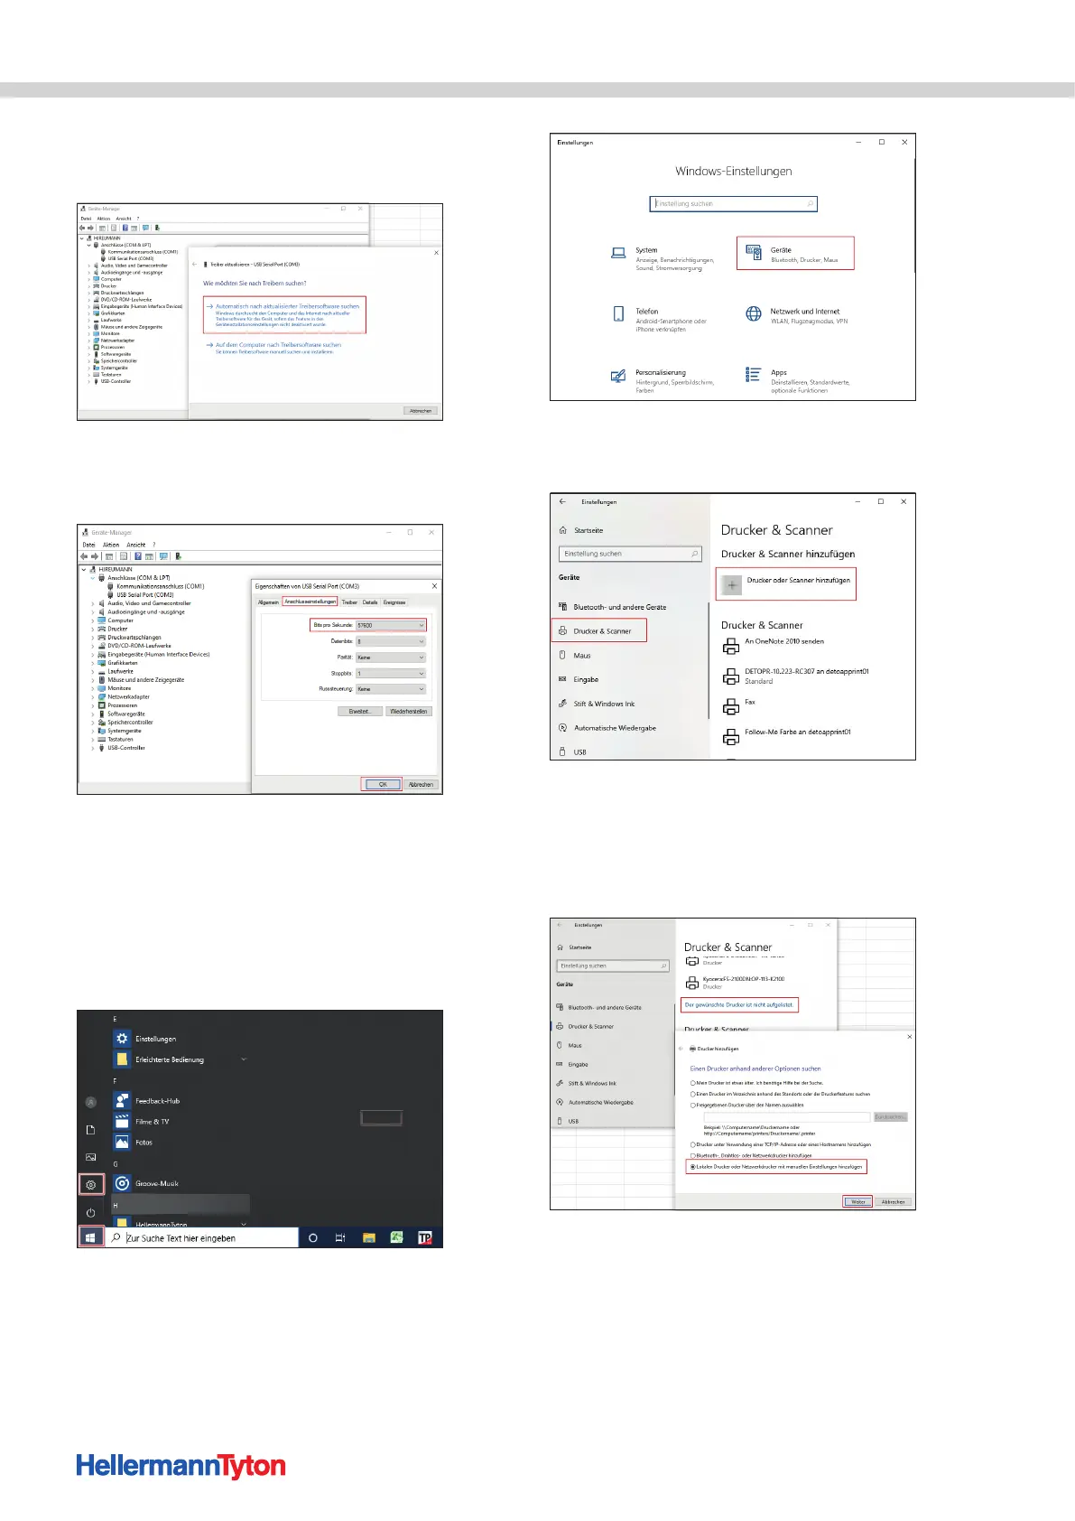Open Aktion menu in Geräte-Manager behind COM3 properties
Image resolution: width=1075 pixels, height=1521 pixels.
click(x=111, y=545)
